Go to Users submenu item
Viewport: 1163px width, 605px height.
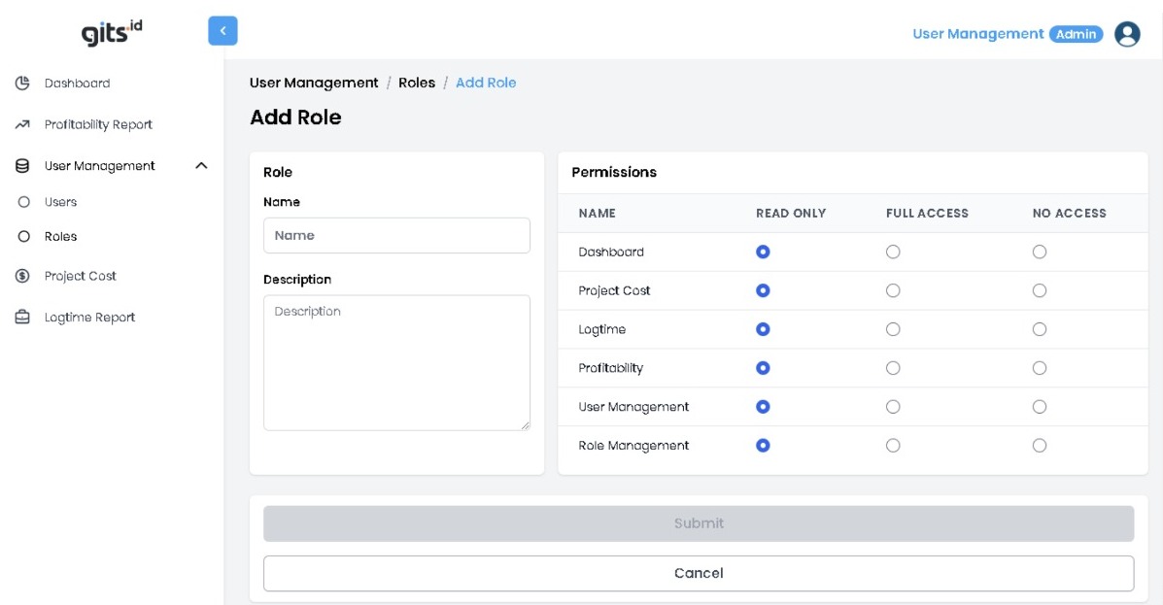pos(60,202)
